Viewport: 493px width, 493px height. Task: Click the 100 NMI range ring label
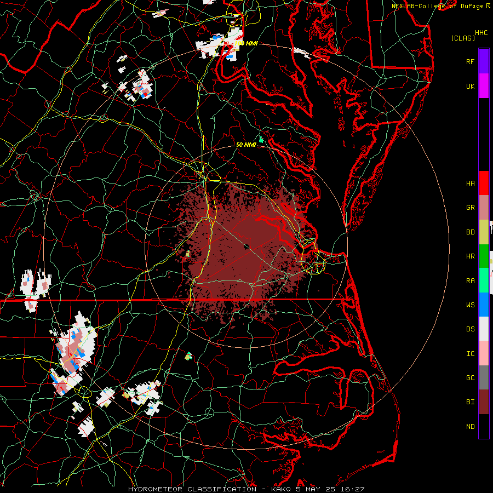[246, 43]
